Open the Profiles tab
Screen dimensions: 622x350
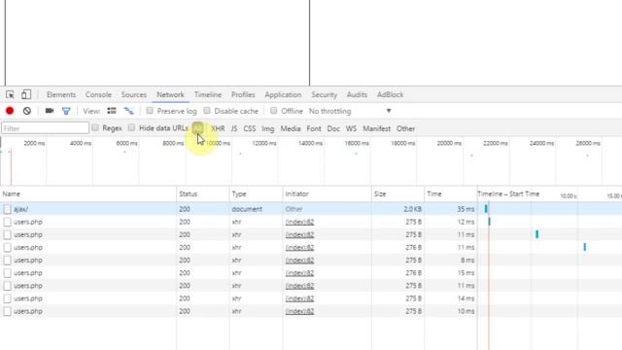[x=243, y=95]
